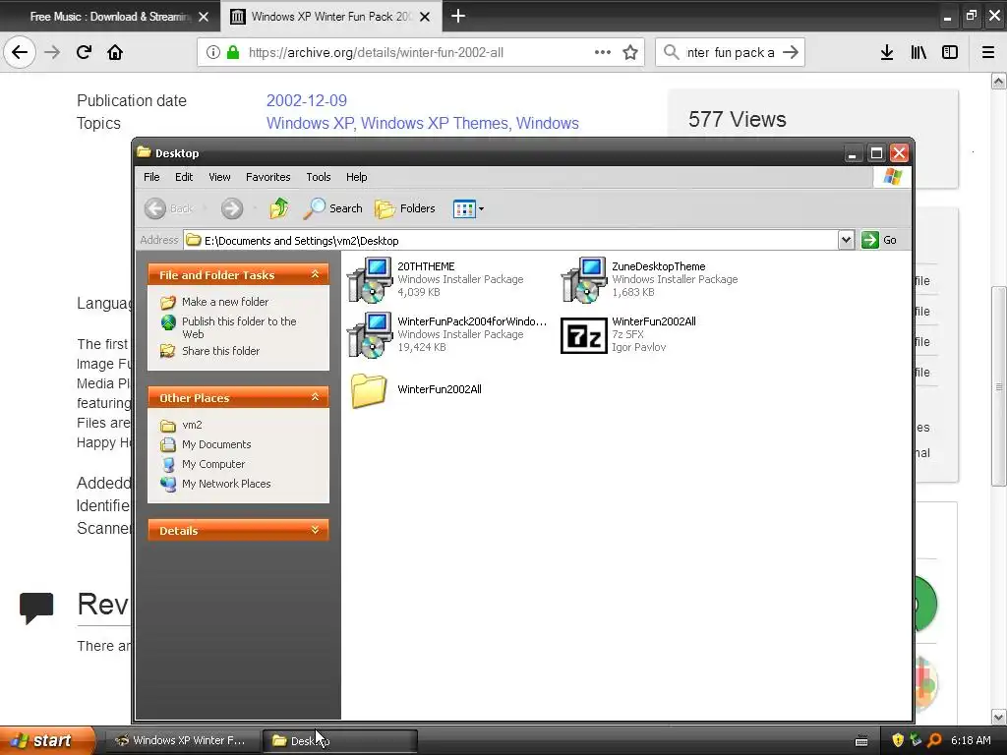Image resolution: width=1007 pixels, height=755 pixels.
Task: Click the Windows Start button
Action: coord(46,740)
